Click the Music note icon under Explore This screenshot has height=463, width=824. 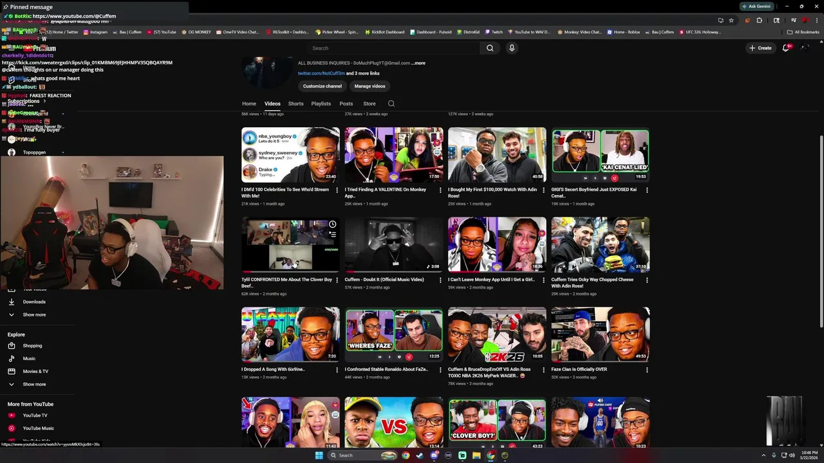click(x=12, y=359)
